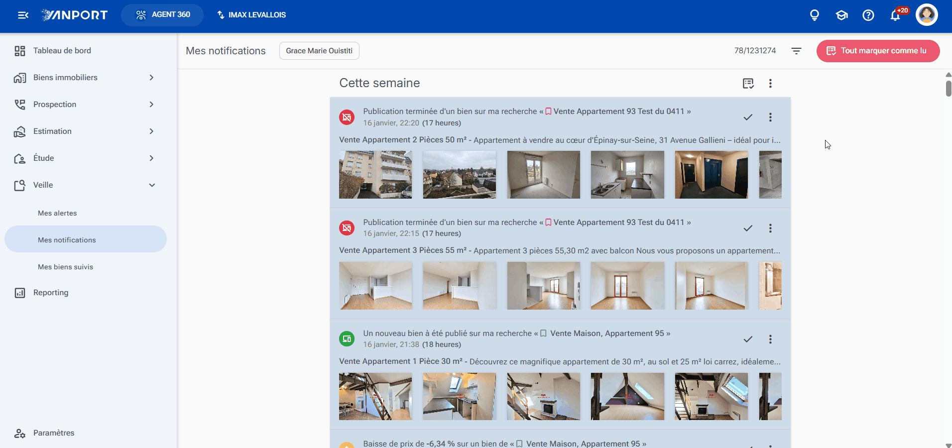Click Tout marquer comme lu button
Screen dimensions: 952x448
pos(878,51)
